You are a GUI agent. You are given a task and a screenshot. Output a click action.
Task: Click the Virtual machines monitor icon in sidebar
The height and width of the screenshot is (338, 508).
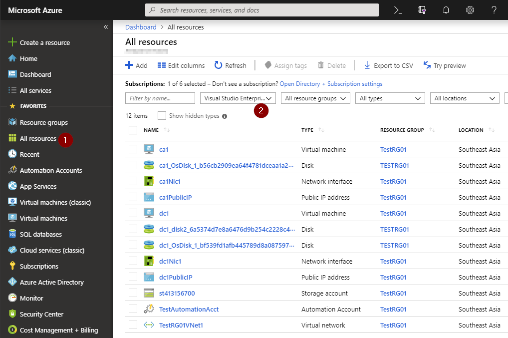(12, 218)
